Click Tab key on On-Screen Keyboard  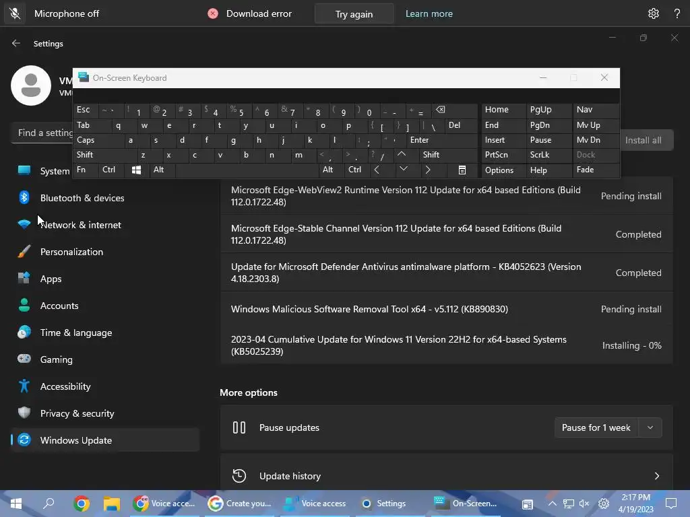[x=92, y=125]
